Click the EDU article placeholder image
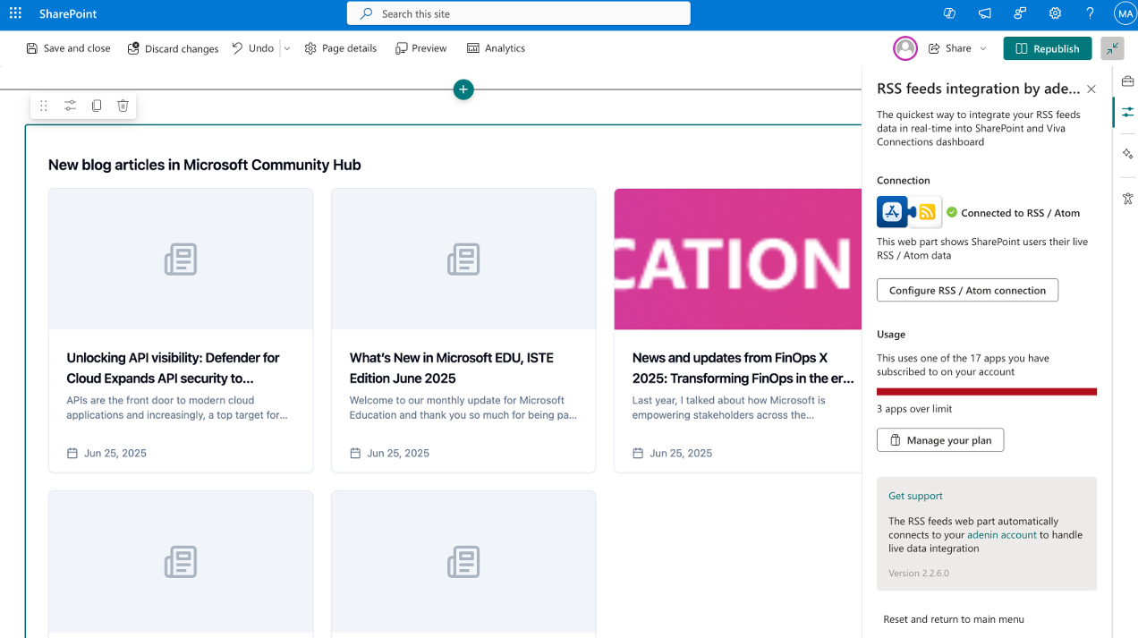The height and width of the screenshot is (638, 1138). [463, 259]
